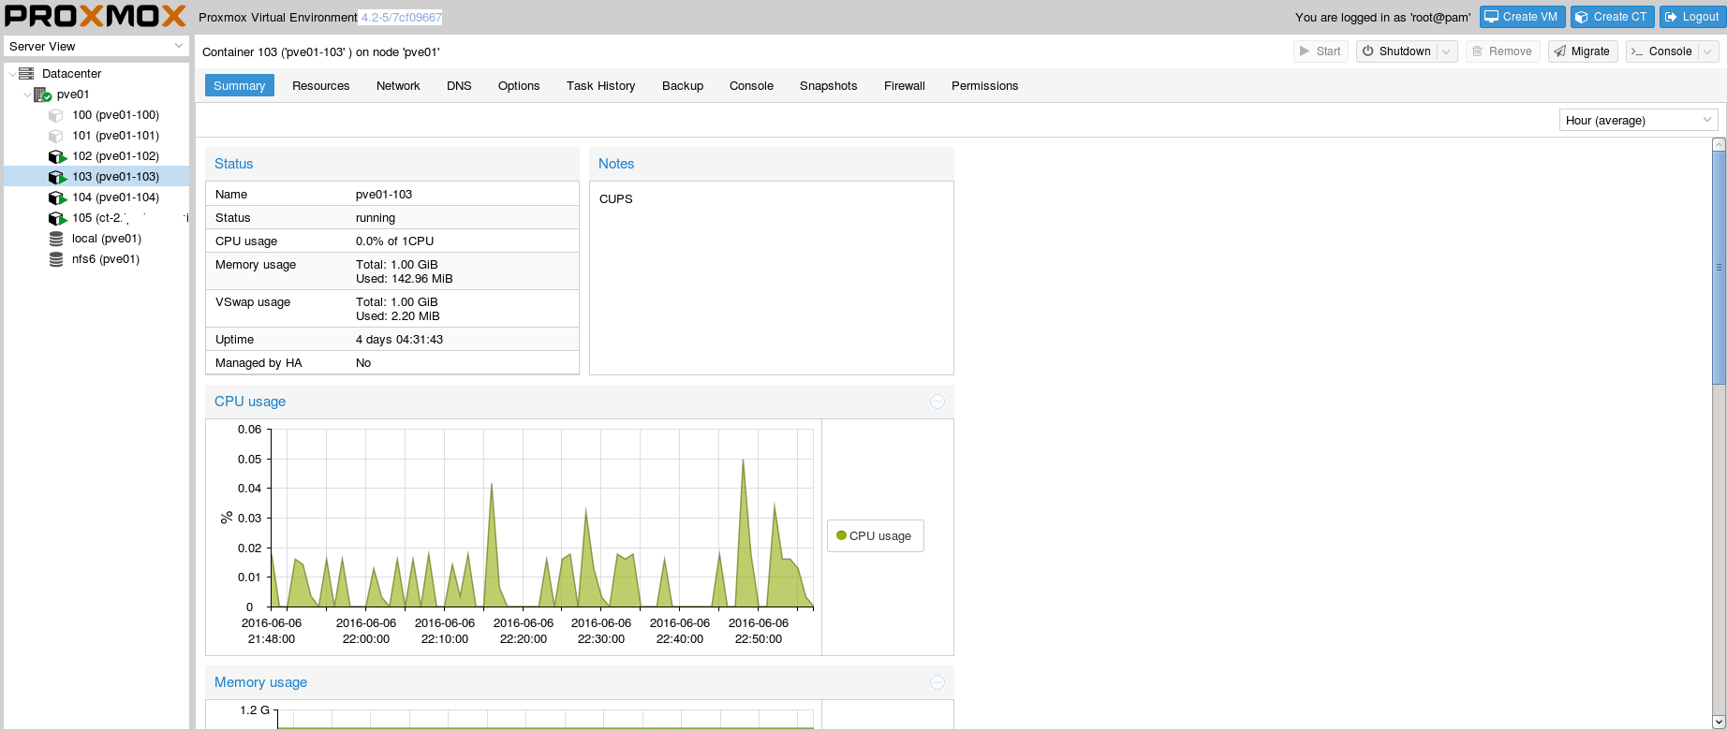This screenshot has width=1727, height=731.
Task: Toggle the CPU usage legend entry
Action: [875, 536]
